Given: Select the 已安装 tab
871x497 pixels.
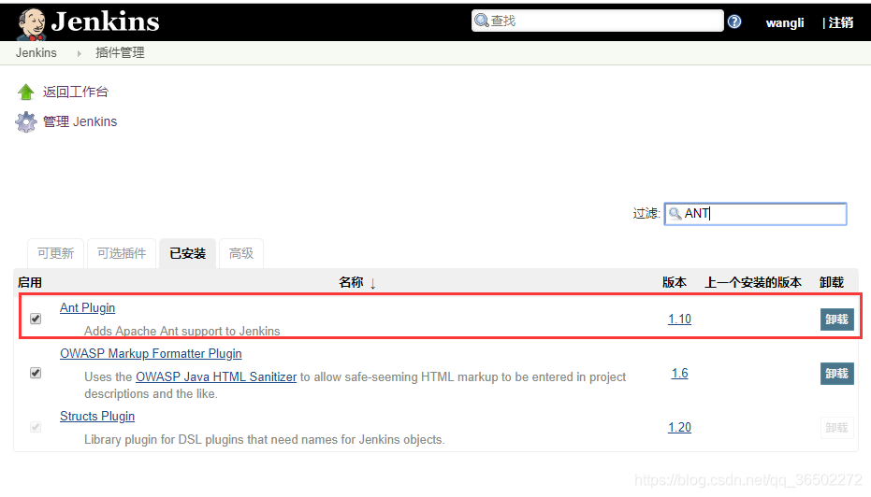Looking at the screenshot, I should coord(188,253).
